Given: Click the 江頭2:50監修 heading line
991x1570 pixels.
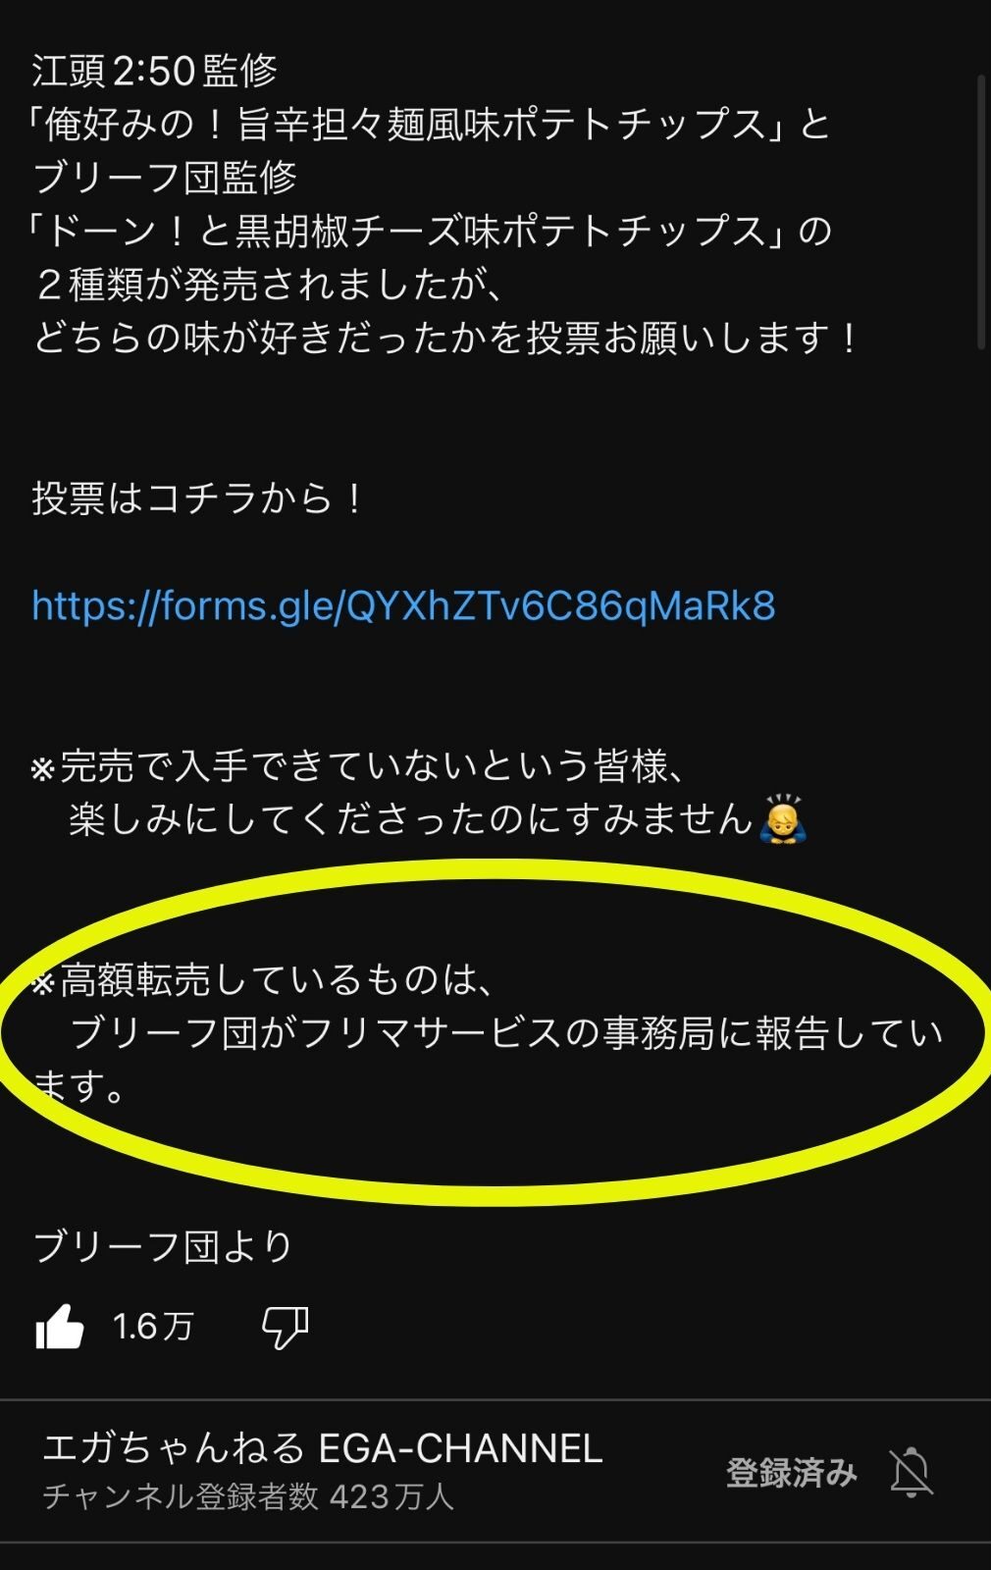Looking at the screenshot, I should coord(155,70).
